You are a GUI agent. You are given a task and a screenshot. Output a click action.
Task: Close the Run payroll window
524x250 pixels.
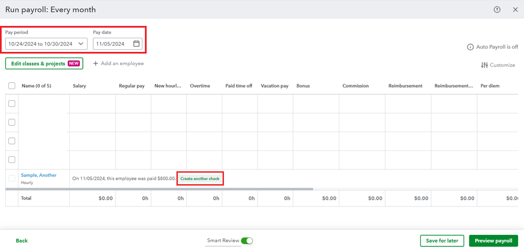point(515,9)
